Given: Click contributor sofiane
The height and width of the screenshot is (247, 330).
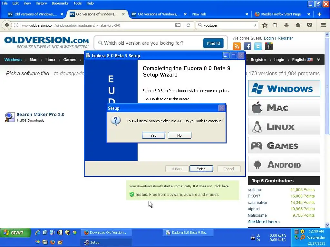Looking at the screenshot, I should click(254, 190).
